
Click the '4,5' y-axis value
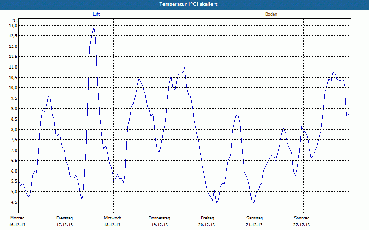(14, 202)
